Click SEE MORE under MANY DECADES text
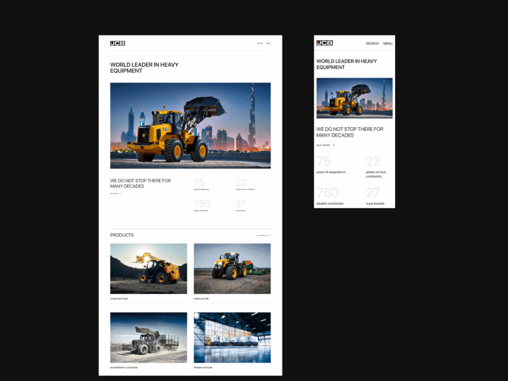The image size is (508, 381). [x=114, y=194]
